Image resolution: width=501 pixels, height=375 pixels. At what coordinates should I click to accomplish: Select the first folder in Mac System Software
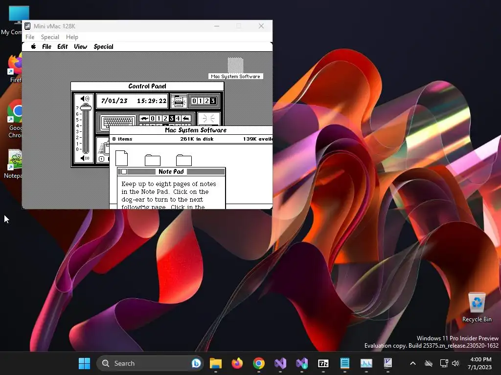(x=153, y=160)
